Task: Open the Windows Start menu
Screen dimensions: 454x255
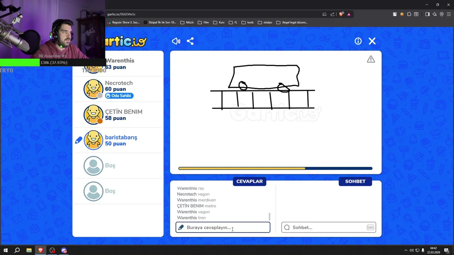Action: pyautogui.click(x=5, y=250)
